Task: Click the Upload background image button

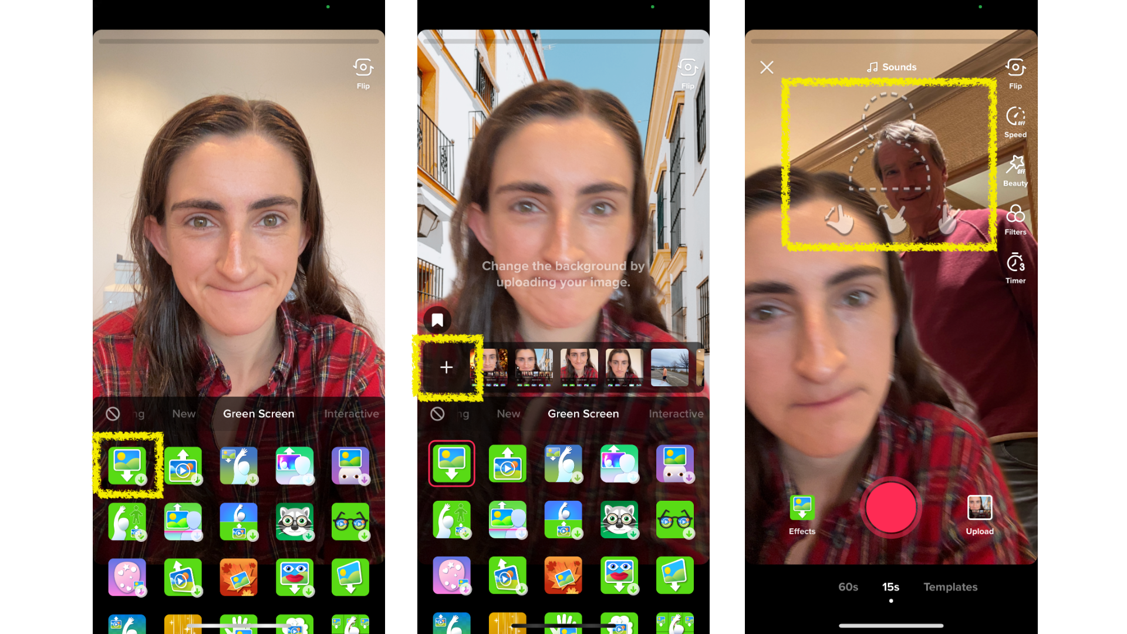Action: [x=446, y=366]
